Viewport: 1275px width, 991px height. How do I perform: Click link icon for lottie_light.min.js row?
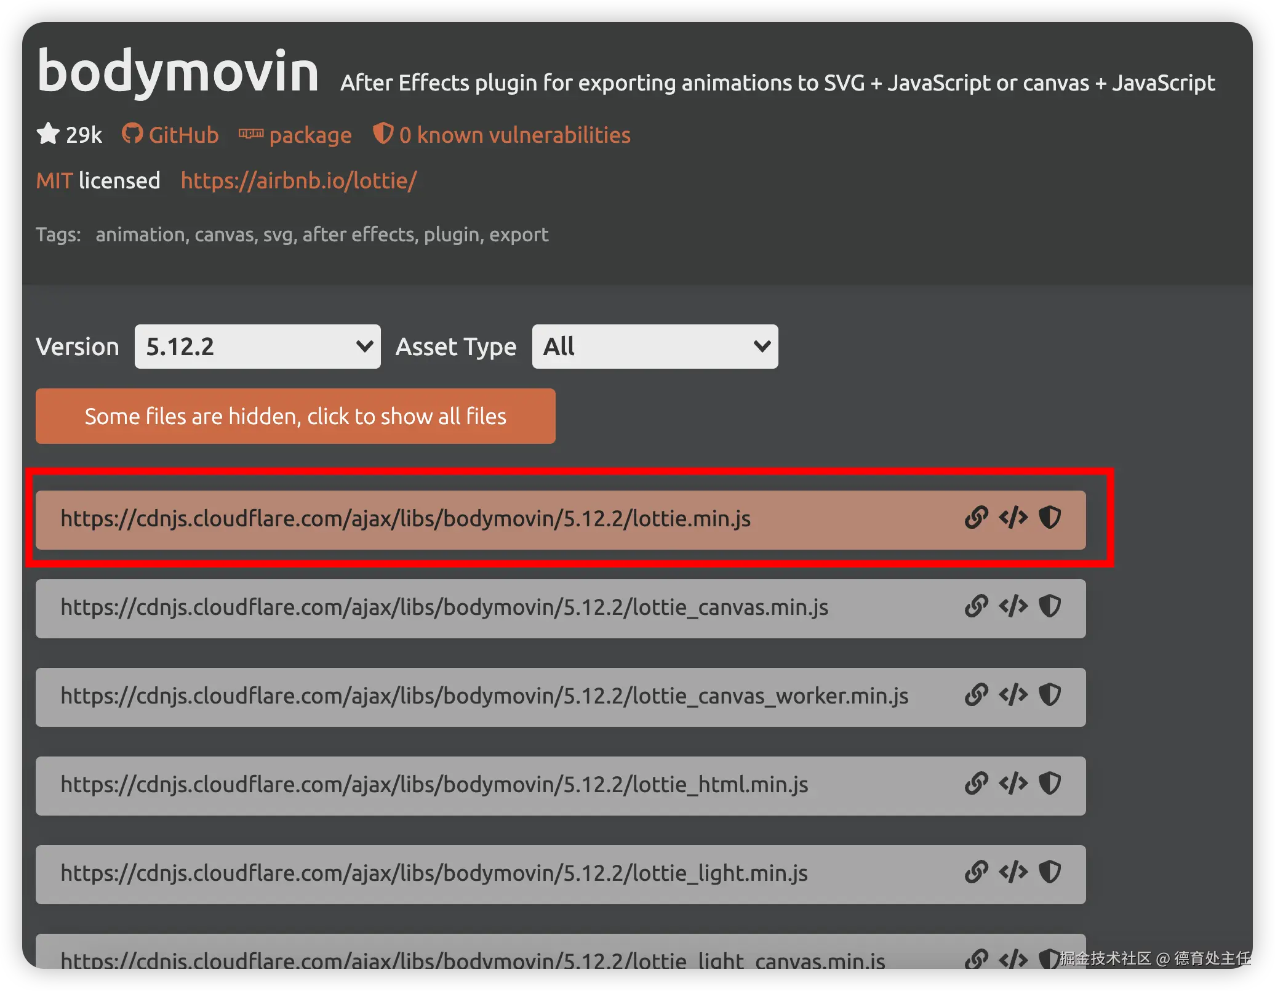[976, 872]
